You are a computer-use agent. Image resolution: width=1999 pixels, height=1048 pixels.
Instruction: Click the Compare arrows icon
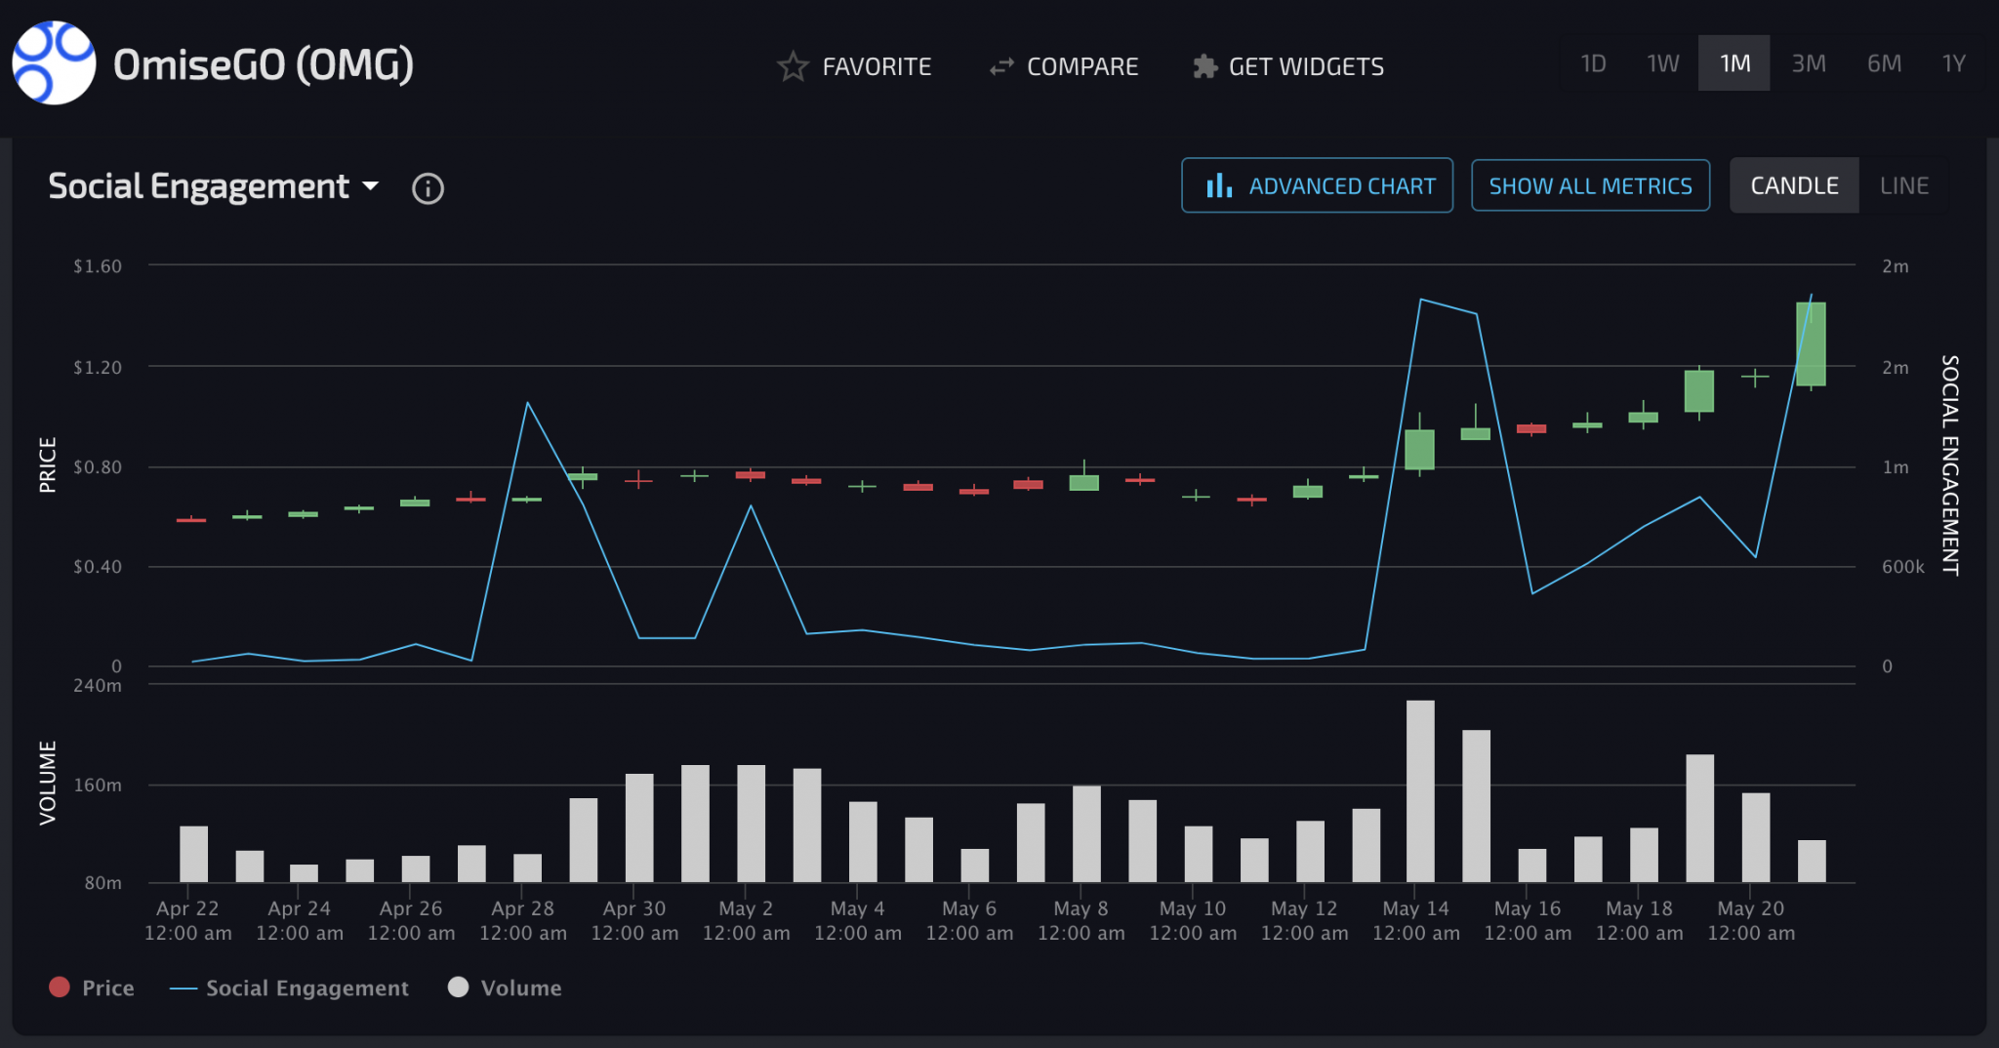tap(1001, 66)
